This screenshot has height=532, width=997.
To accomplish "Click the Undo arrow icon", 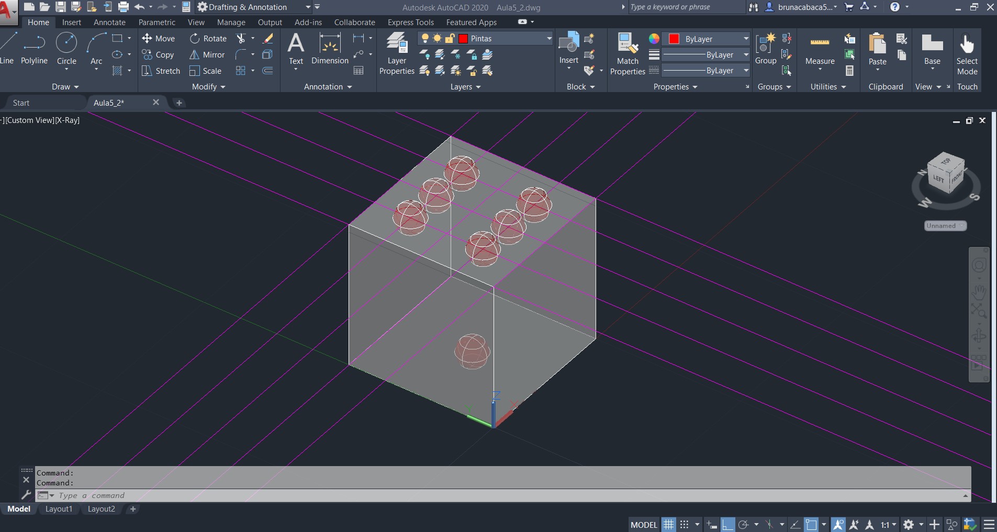I will 139,7.
